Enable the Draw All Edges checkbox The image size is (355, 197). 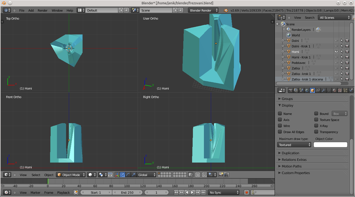(x=280, y=132)
